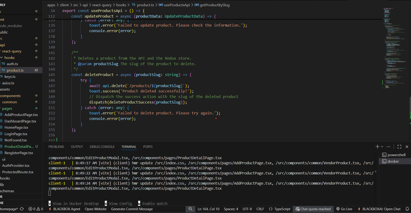Open the untracked ProductDetailPage file

[x=19, y=147]
